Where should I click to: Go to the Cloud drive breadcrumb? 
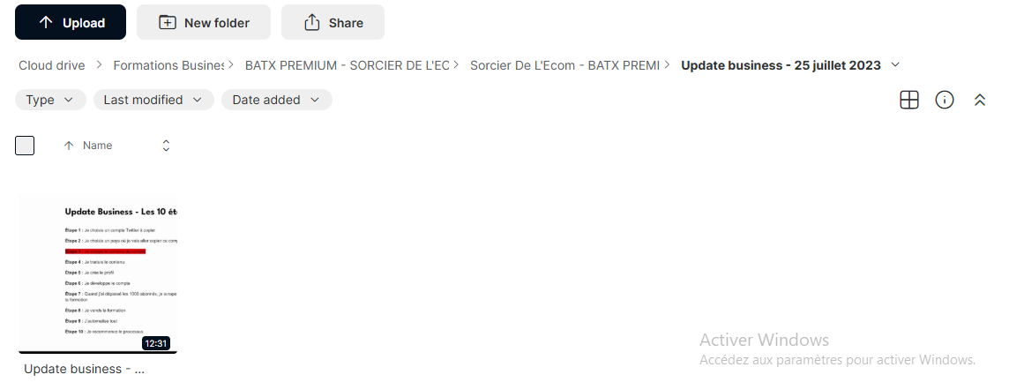tap(51, 65)
